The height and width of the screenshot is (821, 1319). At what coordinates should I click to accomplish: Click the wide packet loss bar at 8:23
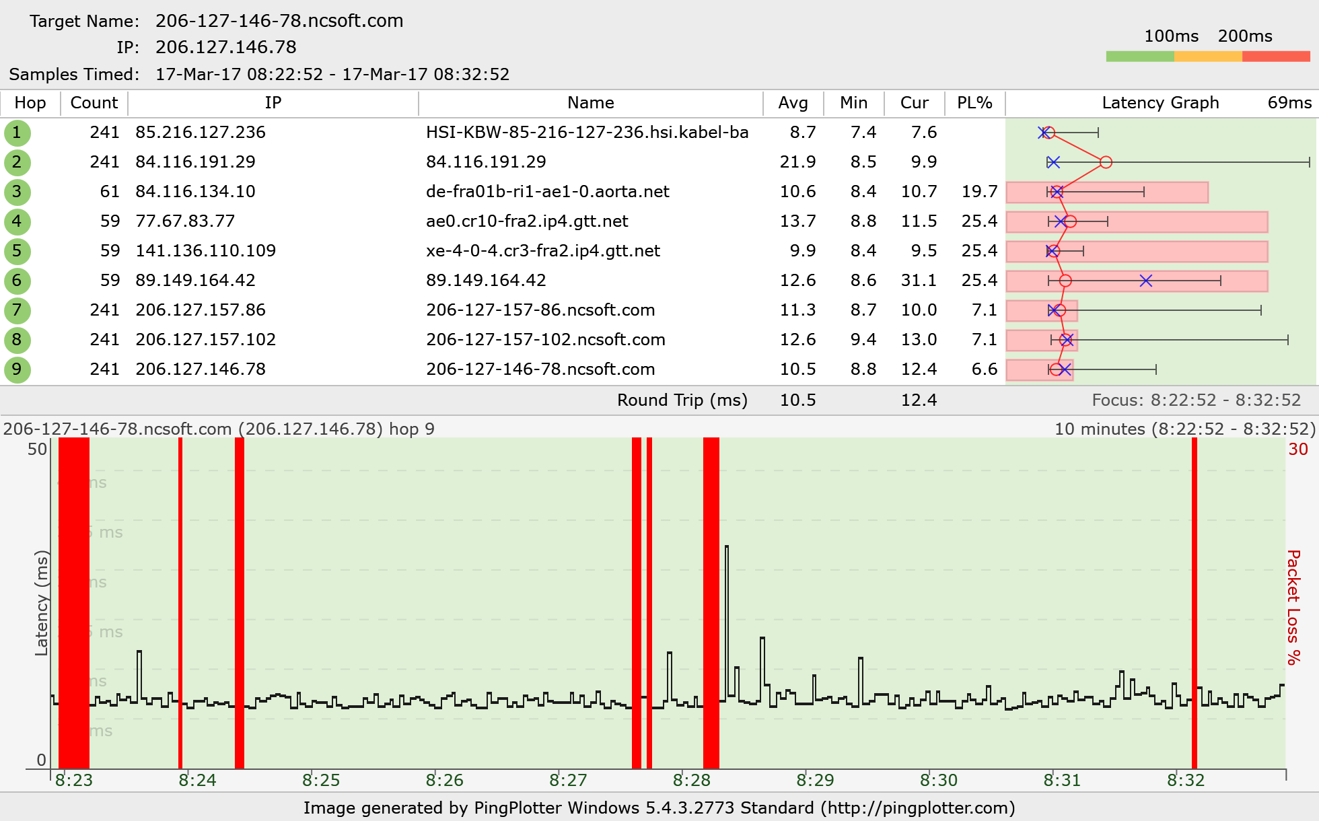click(74, 603)
